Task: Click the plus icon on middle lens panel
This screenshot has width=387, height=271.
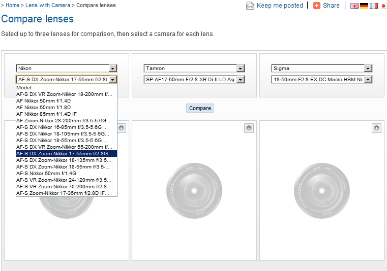Action: 249,128
